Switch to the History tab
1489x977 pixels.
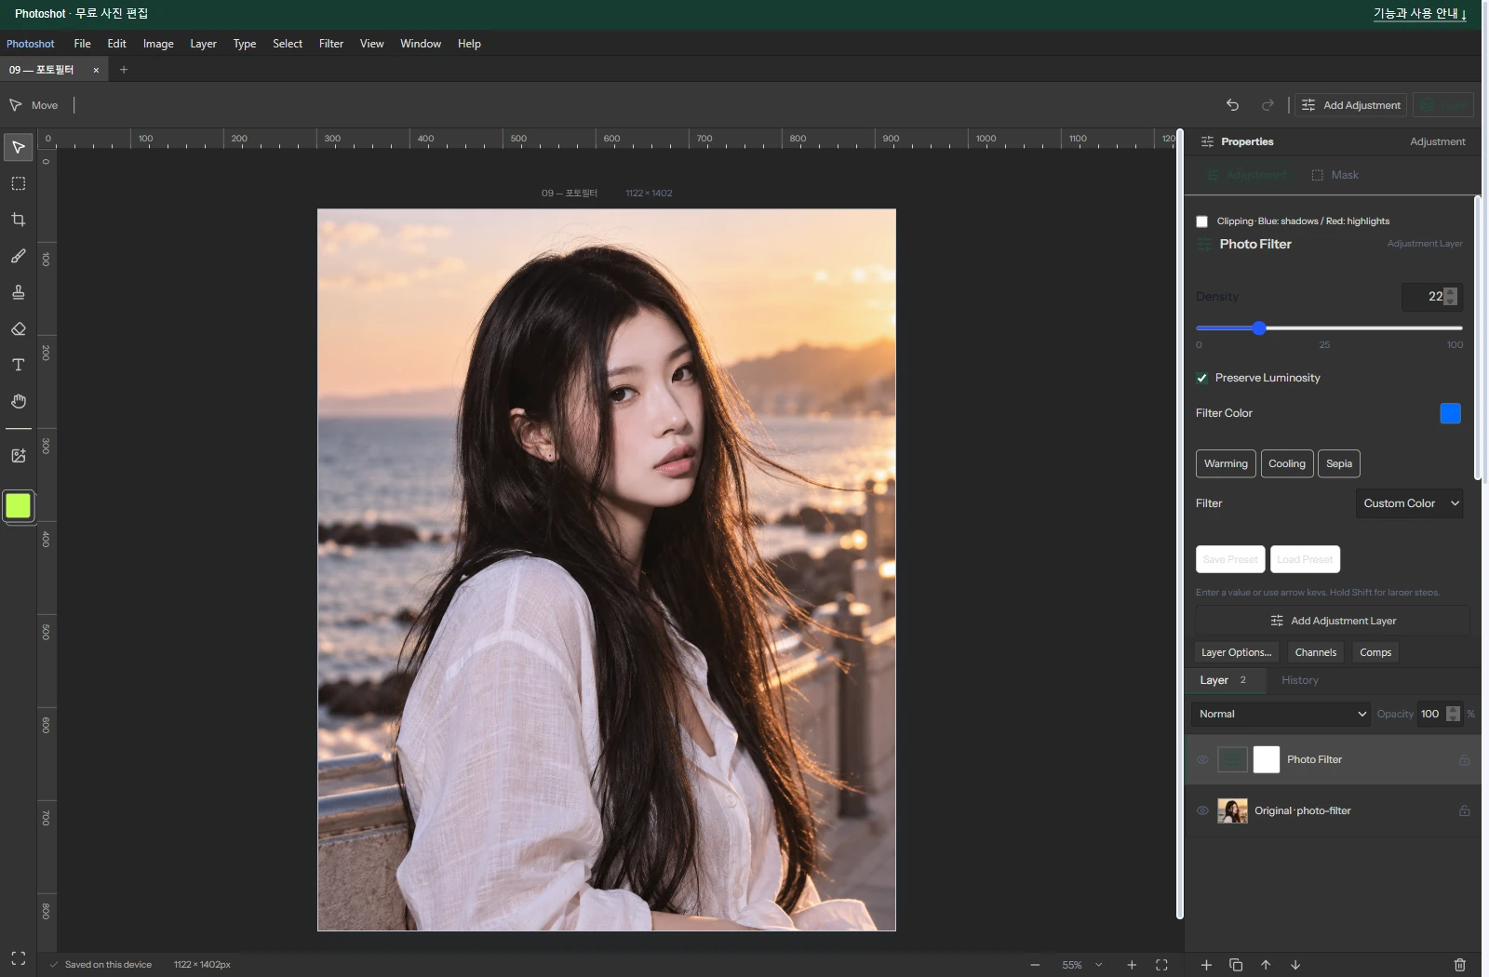coord(1299,680)
